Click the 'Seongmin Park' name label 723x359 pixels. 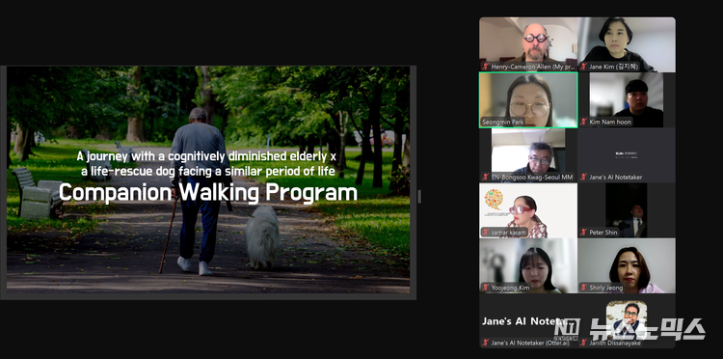(502, 122)
